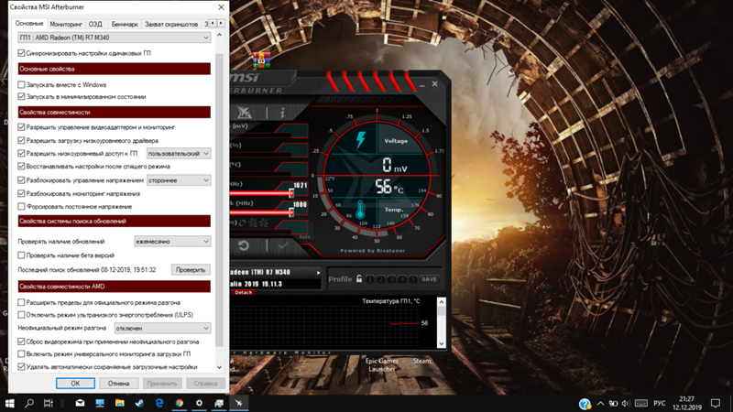Show hidden system tray icons
This screenshot has width=733, height=412.
(600, 404)
